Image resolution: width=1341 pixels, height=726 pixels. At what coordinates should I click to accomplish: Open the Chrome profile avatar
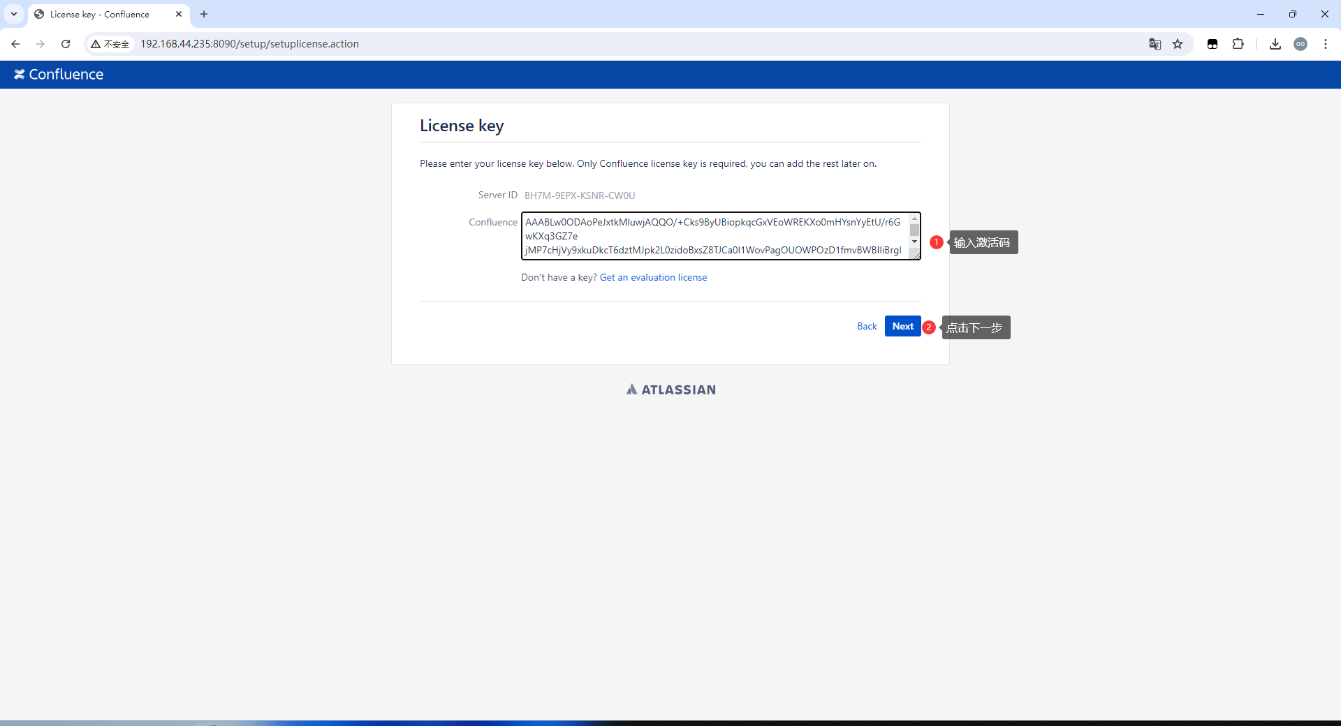(x=1300, y=44)
